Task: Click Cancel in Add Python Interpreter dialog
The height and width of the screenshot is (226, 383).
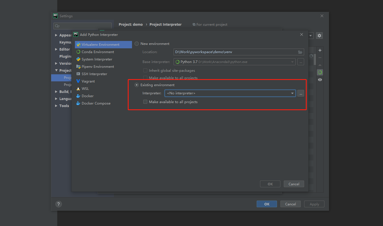Action: 294,184
